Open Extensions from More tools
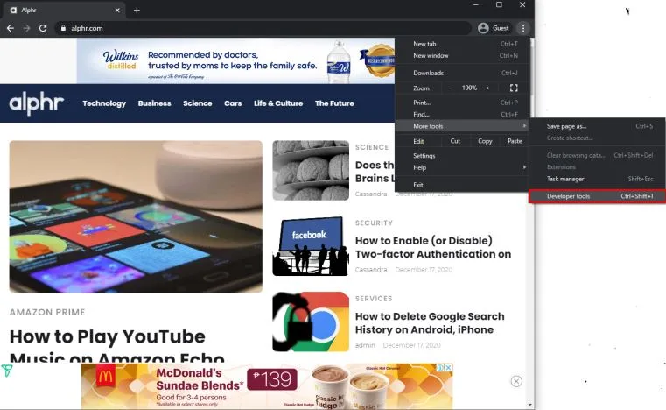 click(x=597, y=167)
